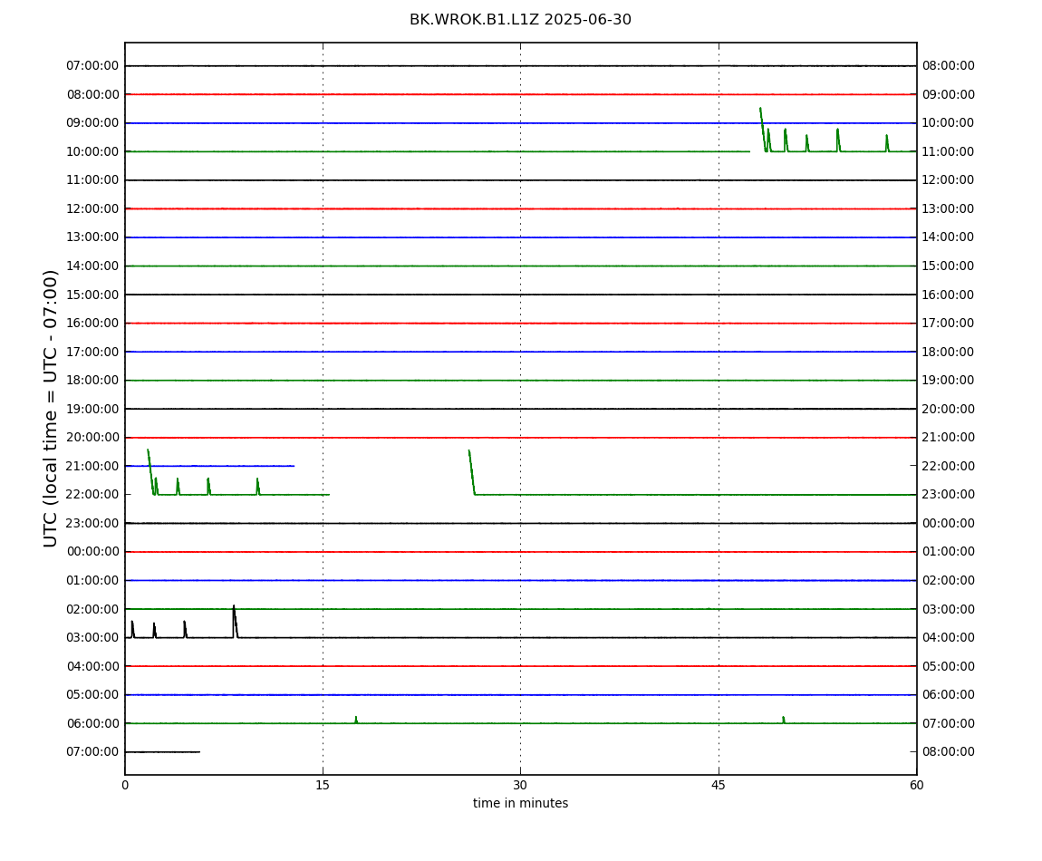The height and width of the screenshot is (861, 1042).
Task: Click left-axis label 00:00:00 beside the red trace
Action: pos(93,552)
